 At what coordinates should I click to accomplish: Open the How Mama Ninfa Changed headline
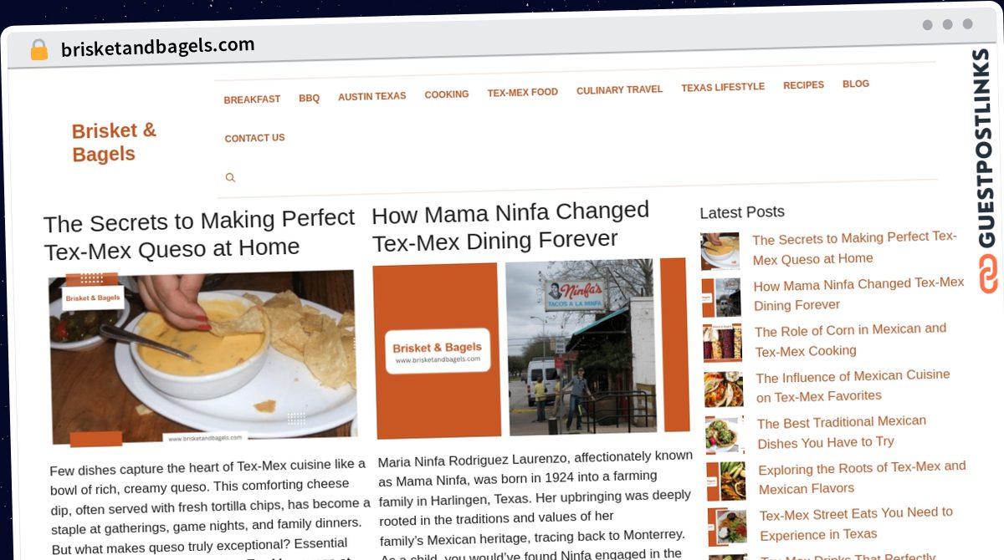pyautogui.click(x=510, y=226)
